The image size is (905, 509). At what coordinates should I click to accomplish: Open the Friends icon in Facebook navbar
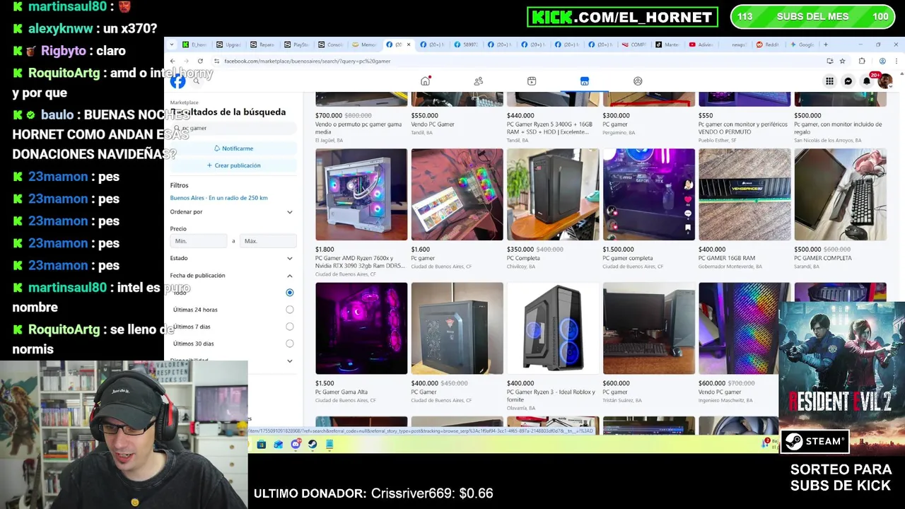pos(479,81)
